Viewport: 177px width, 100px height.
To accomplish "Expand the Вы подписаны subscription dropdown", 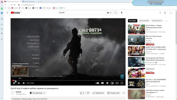I will (x=38, y=93).
